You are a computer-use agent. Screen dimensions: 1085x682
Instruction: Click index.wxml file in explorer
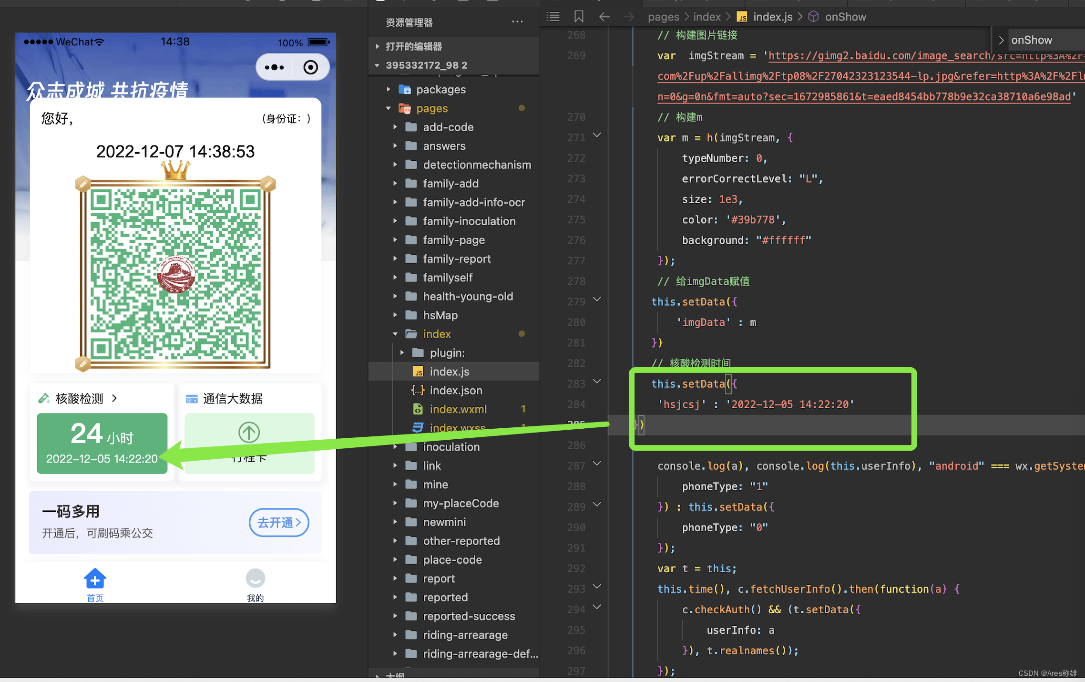pyautogui.click(x=457, y=408)
